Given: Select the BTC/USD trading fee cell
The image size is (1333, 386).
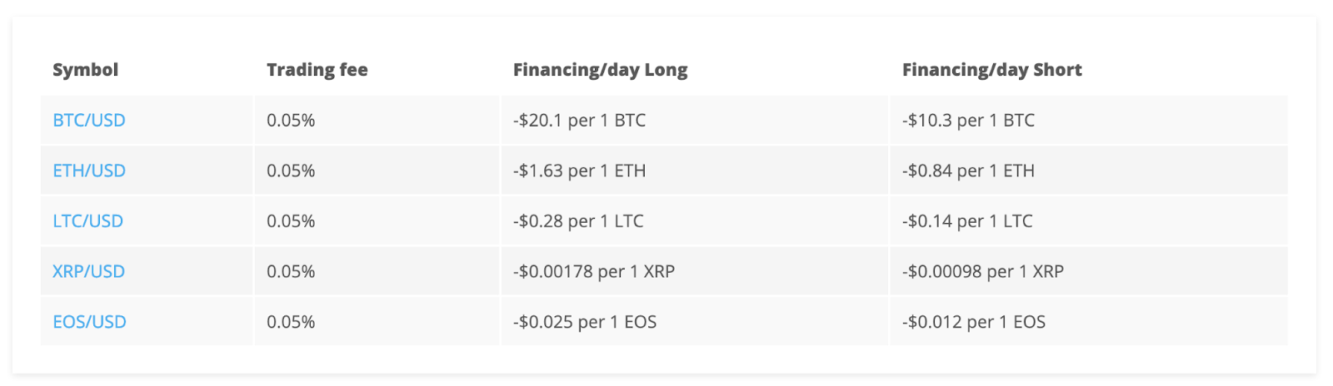Looking at the screenshot, I should coord(291,120).
